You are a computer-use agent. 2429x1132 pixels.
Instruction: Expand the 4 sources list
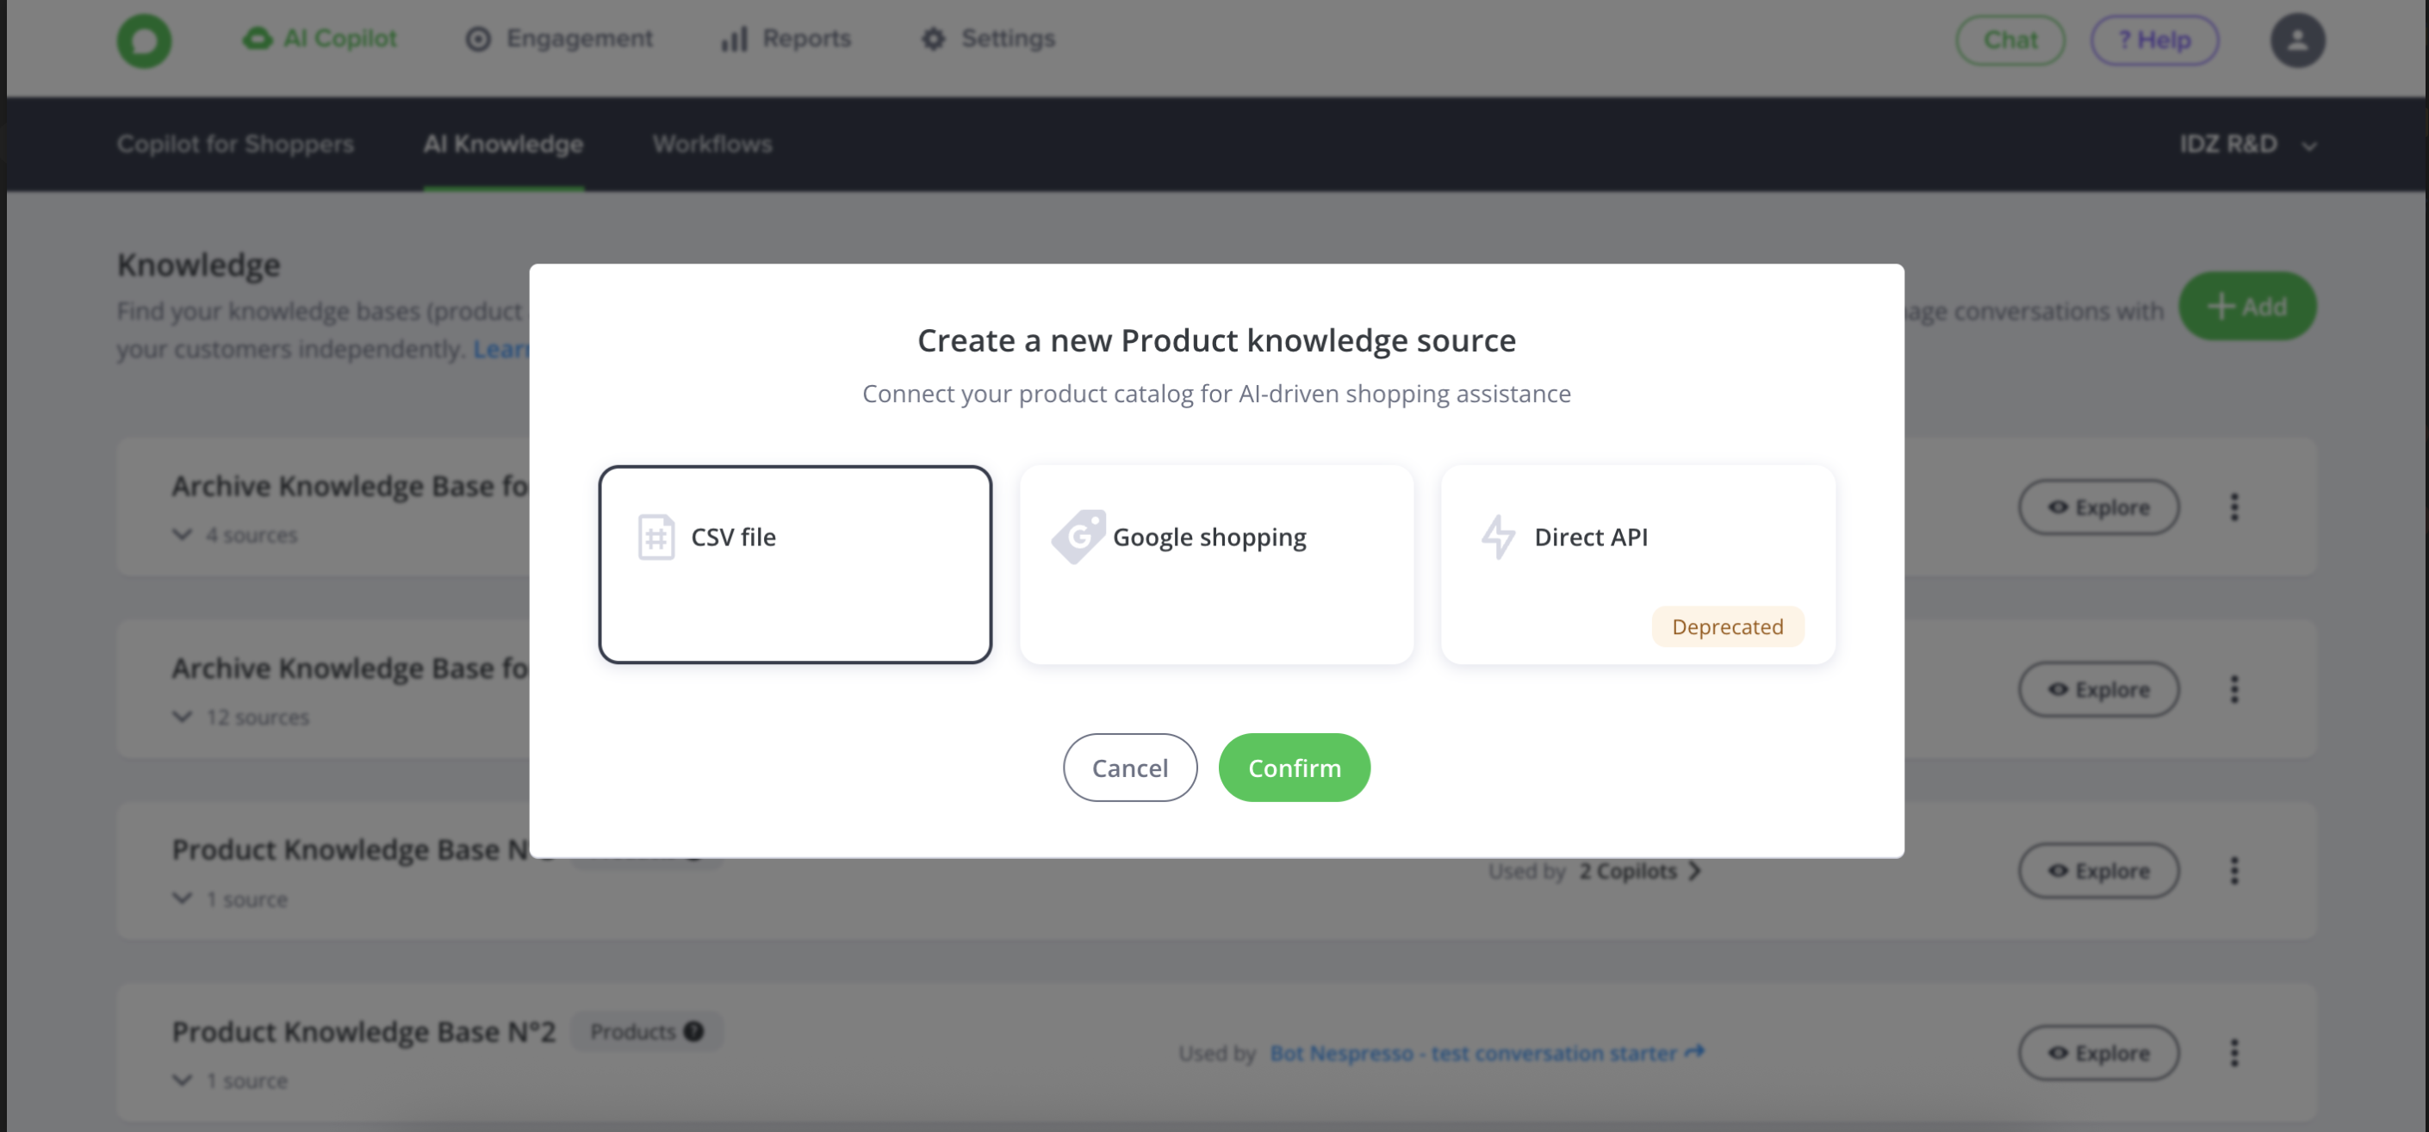click(x=233, y=535)
